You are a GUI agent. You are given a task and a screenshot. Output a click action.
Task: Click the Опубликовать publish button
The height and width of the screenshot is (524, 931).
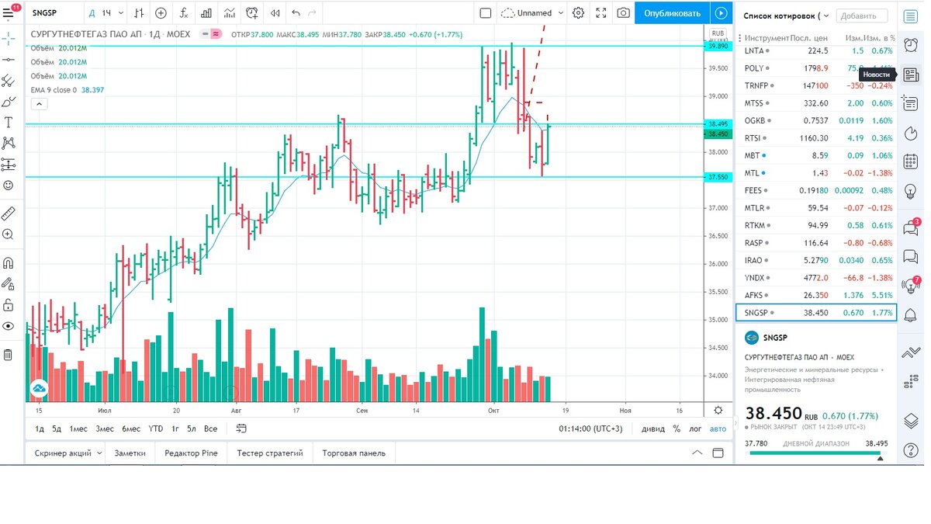coord(672,13)
